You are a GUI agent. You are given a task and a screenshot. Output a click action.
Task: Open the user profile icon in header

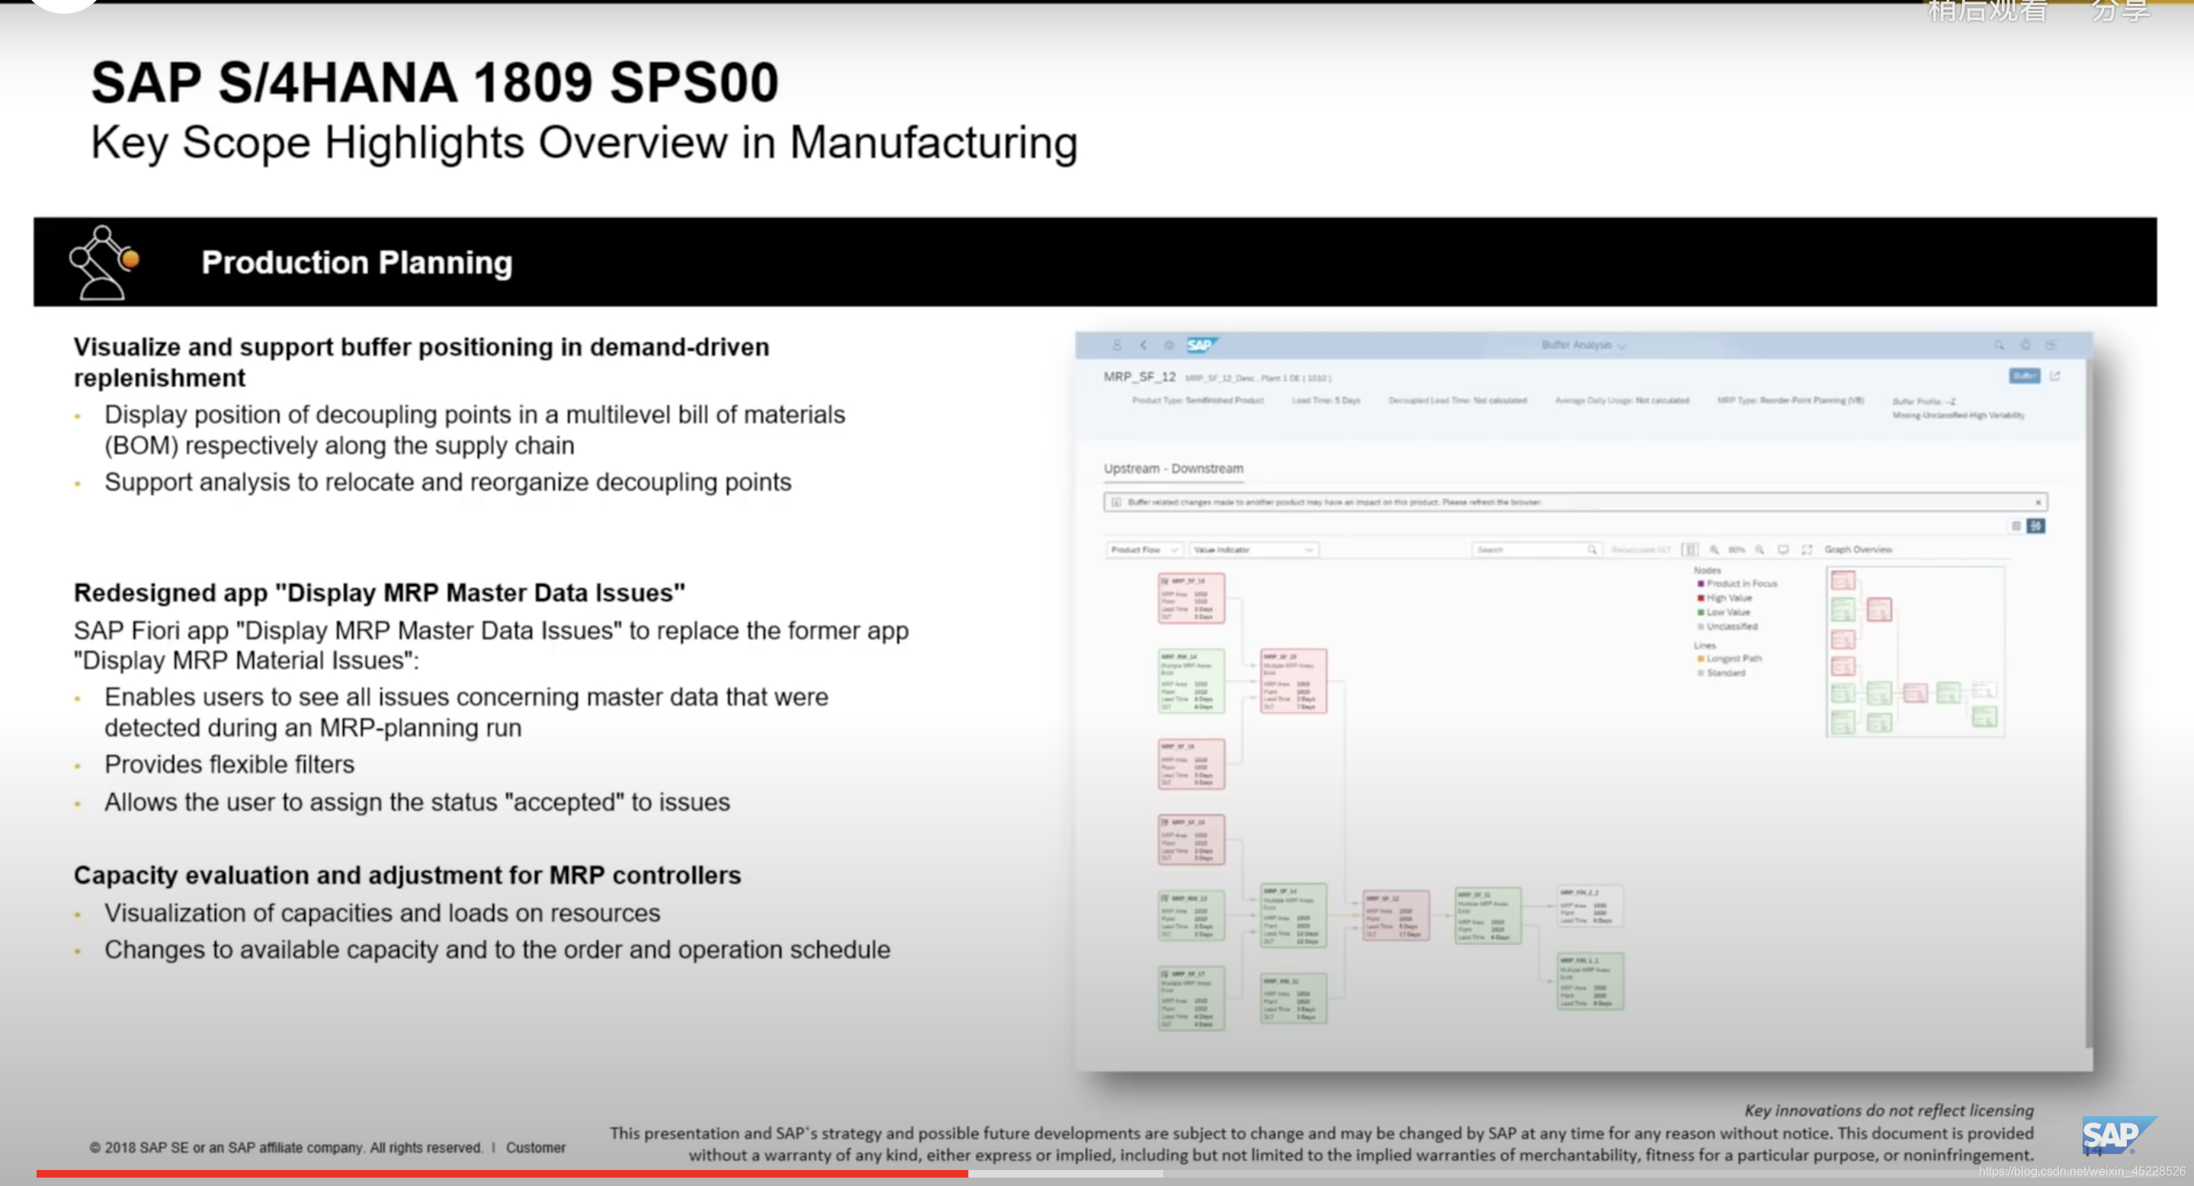pos(1117,345)
